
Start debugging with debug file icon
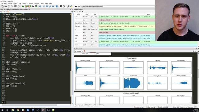40,6
